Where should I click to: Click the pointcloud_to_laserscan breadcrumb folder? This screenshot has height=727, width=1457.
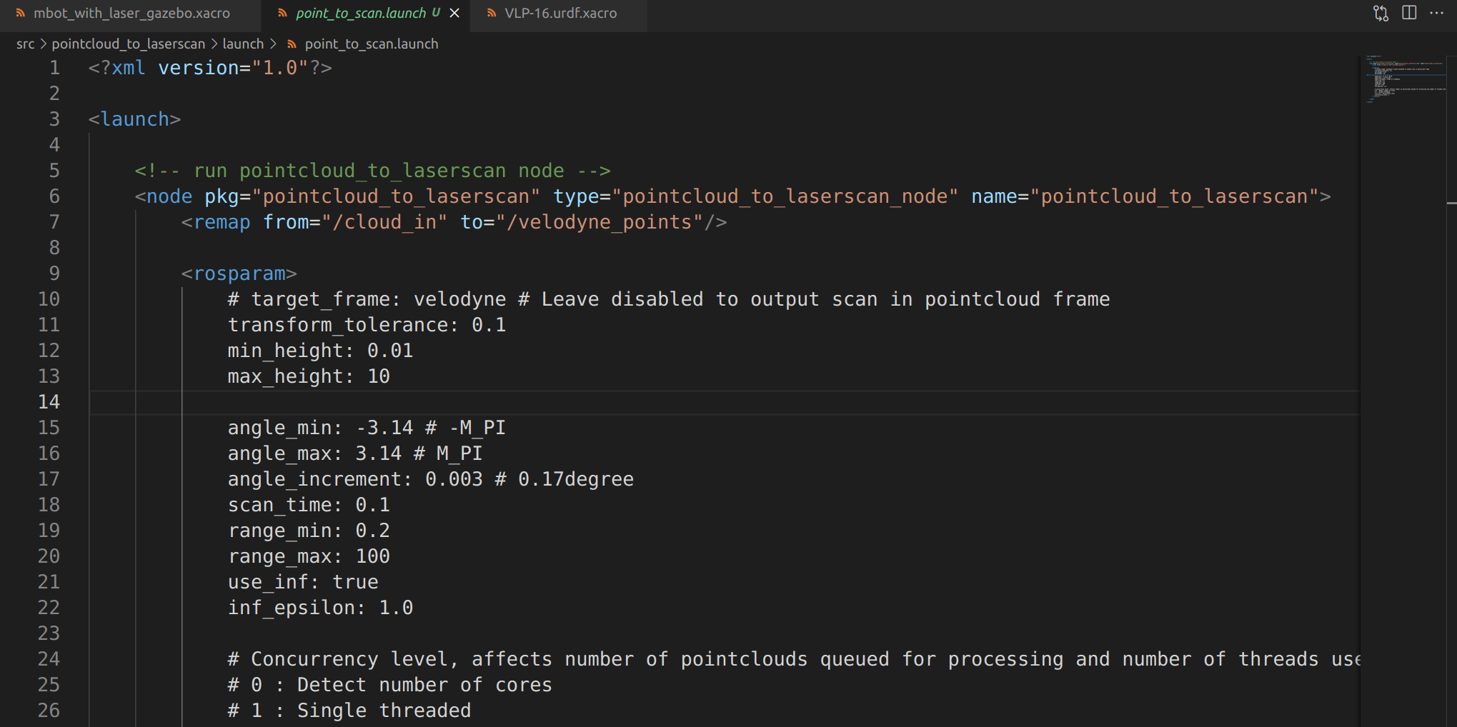pyautogui.click(x=128, y=44)
